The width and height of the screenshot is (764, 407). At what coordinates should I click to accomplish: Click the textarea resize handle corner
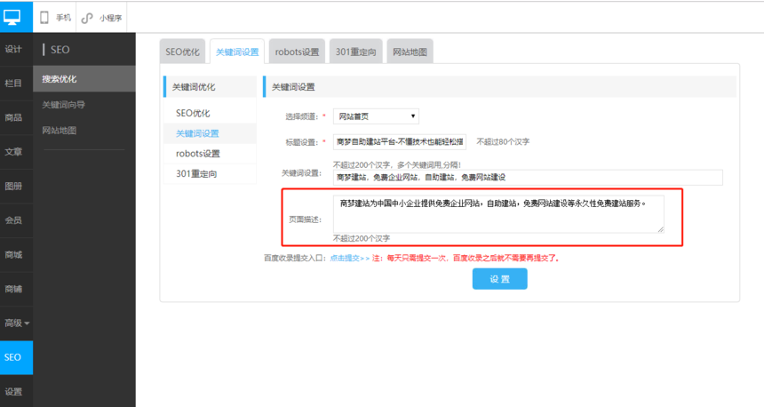click(661, 229)
